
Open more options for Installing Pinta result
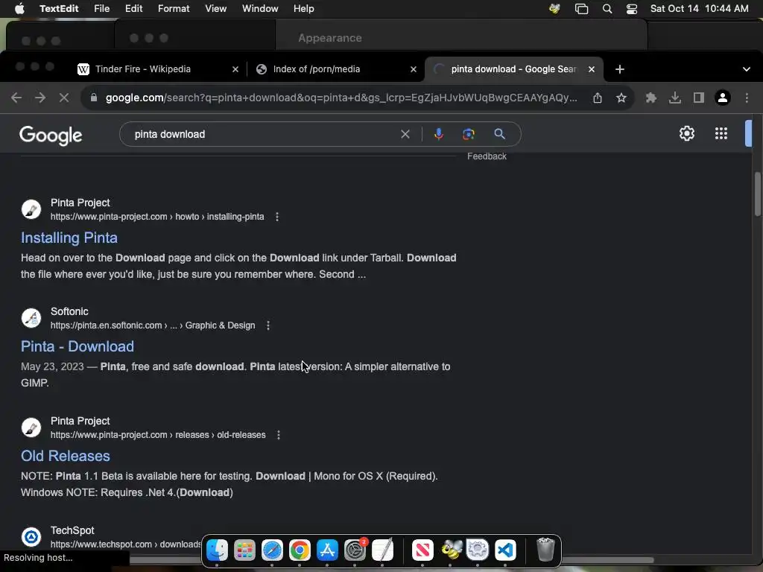click(x=277, y=217)
